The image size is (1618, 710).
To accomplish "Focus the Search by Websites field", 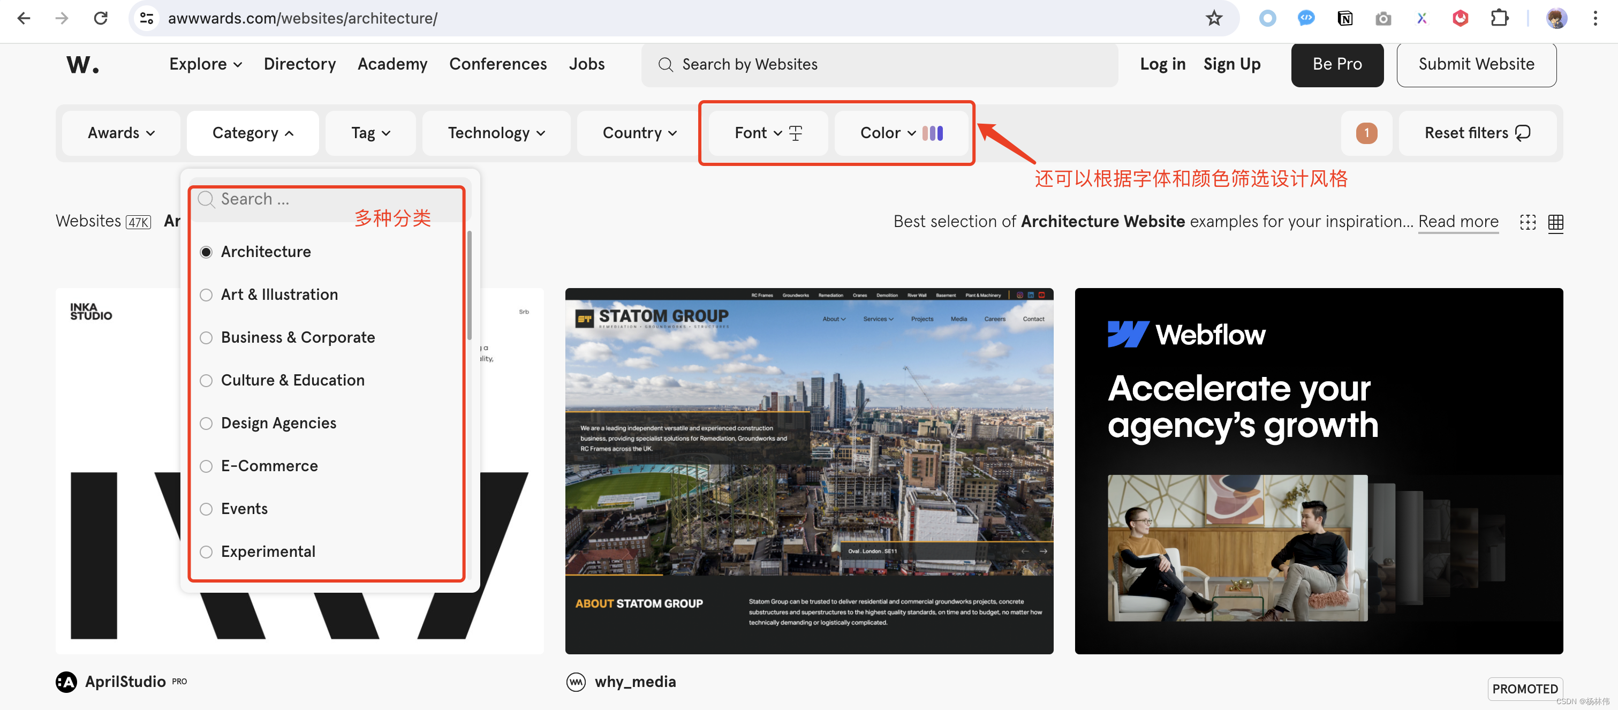I will coord(879,65).
